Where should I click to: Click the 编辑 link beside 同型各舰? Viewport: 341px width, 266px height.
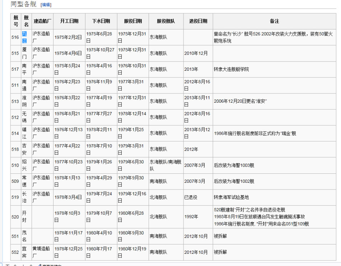pyautogui.click(x=46, y=5)
